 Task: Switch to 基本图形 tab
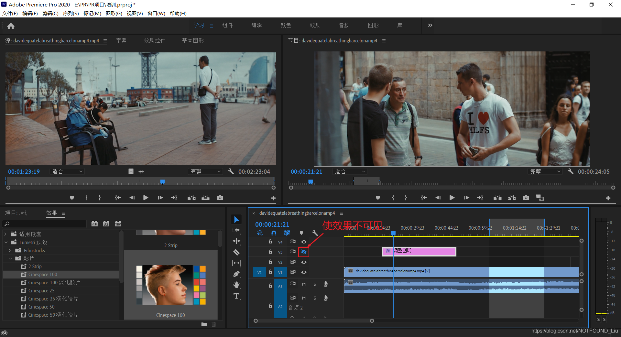coord(193,40)
